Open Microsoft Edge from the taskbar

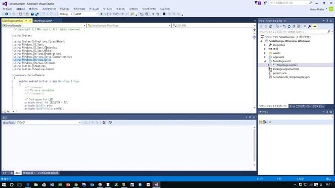click(x=28, y=184)
